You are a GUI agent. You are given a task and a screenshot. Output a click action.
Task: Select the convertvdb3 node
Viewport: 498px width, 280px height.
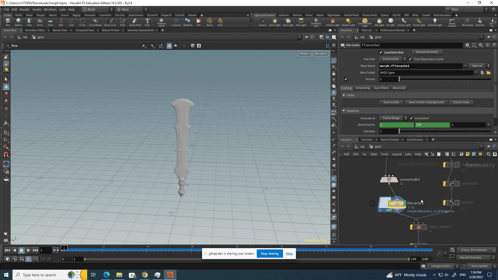[389, 179]
